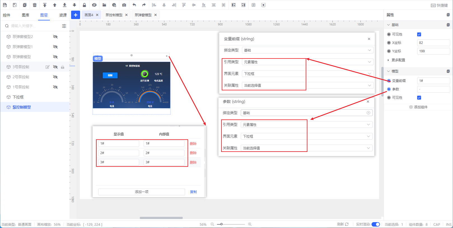
Task: Switch to the 控件 tab
Action: (6, 15)
